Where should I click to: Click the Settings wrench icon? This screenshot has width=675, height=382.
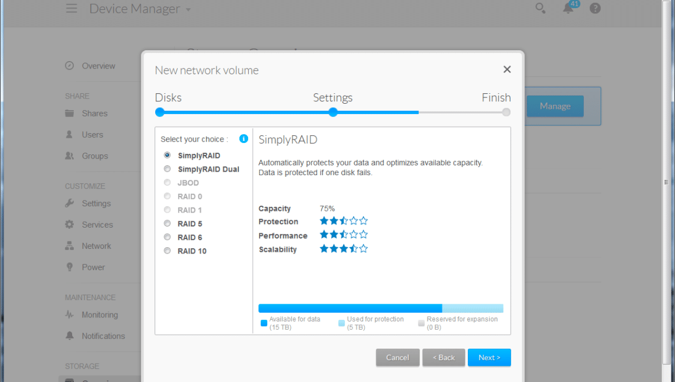69,203
